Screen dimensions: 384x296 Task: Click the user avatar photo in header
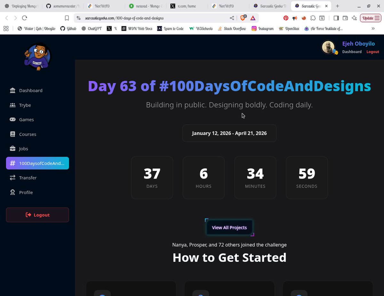(328, 47)
